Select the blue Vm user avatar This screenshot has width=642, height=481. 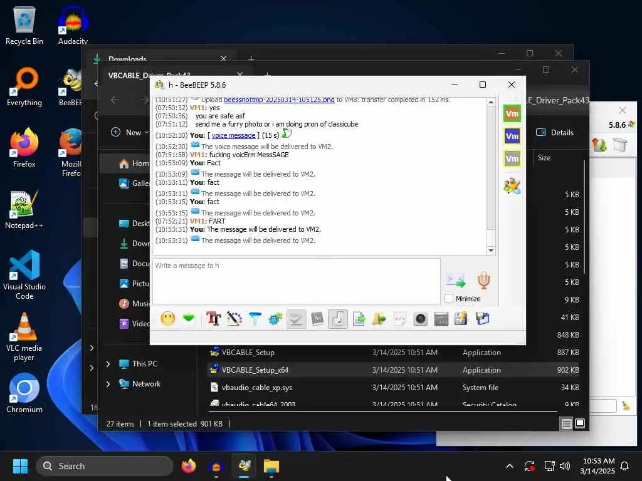point(512,136)
